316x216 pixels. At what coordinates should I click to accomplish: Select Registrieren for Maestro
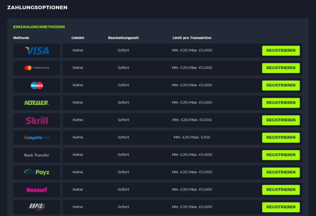[x=281, y=85]
